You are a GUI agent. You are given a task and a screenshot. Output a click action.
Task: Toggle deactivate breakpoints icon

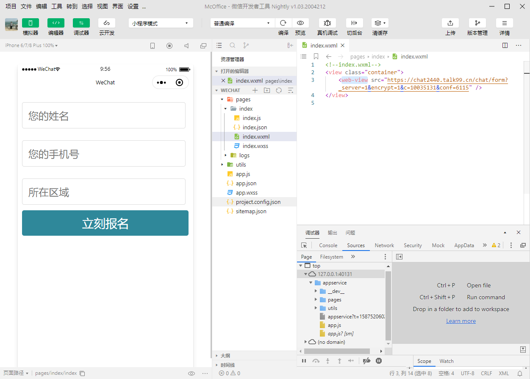[367, 361]
